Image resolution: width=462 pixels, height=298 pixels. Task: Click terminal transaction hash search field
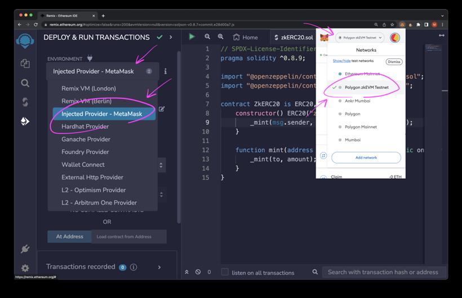pos(384,272)
